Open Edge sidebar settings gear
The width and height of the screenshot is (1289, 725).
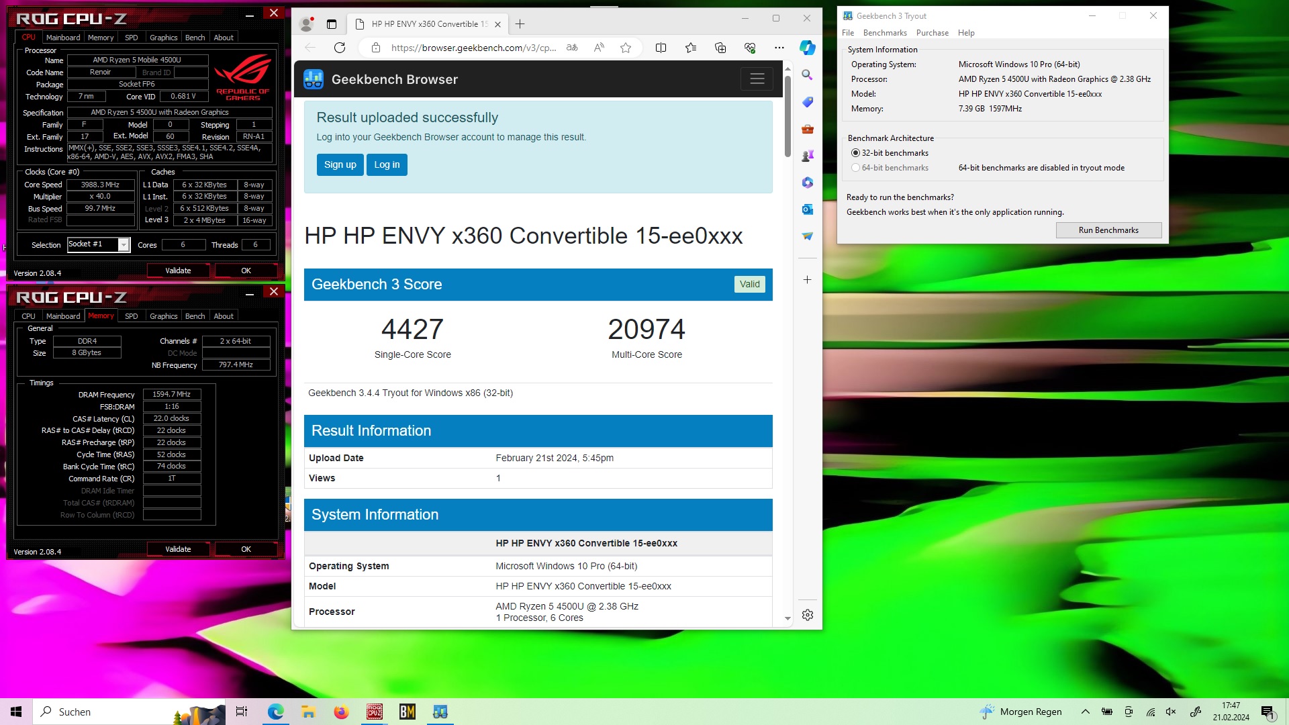pos(808,615)
